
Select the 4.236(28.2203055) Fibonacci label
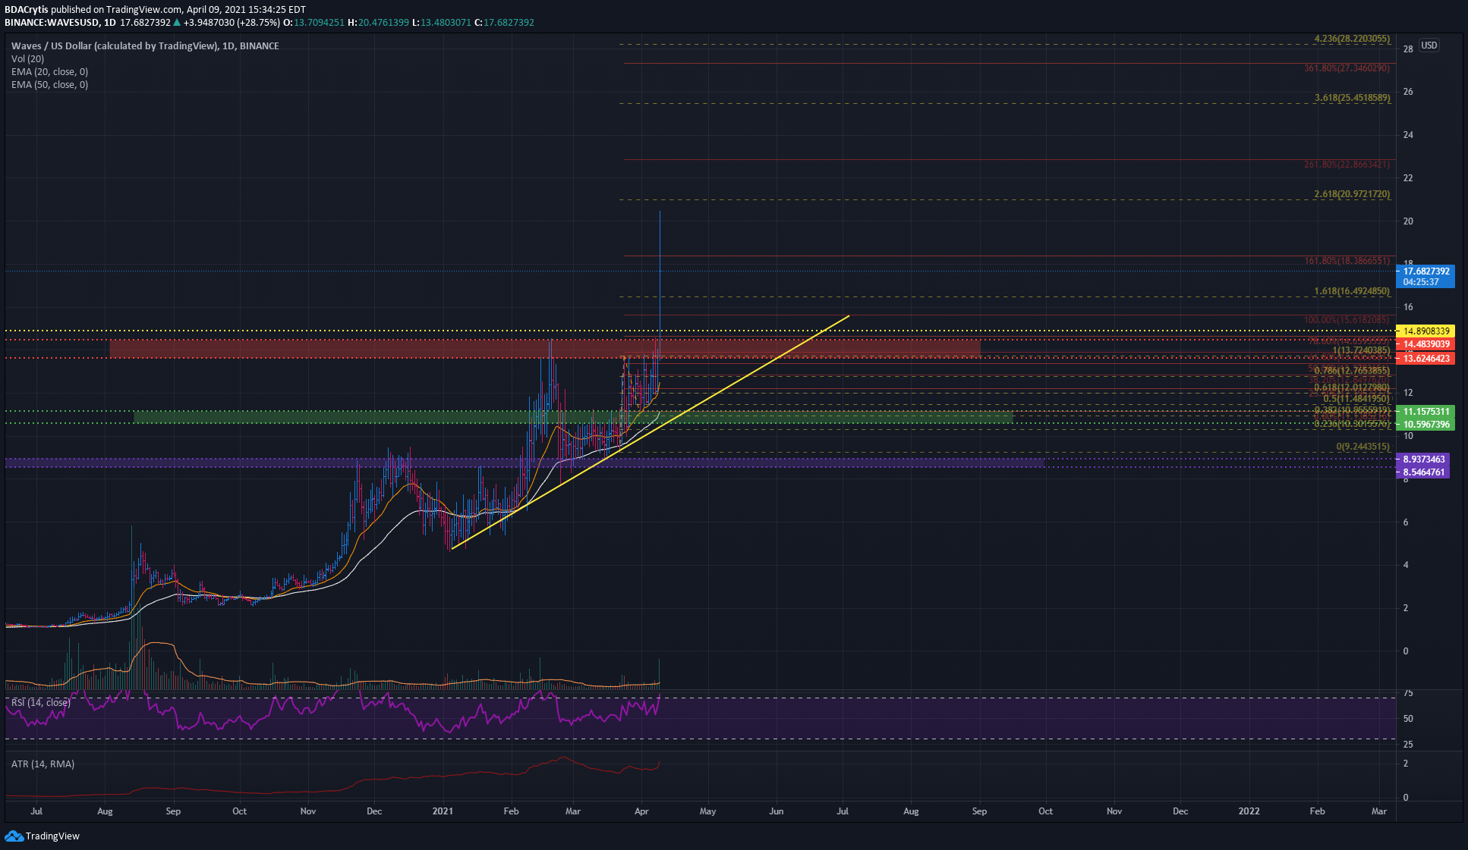1352,39
